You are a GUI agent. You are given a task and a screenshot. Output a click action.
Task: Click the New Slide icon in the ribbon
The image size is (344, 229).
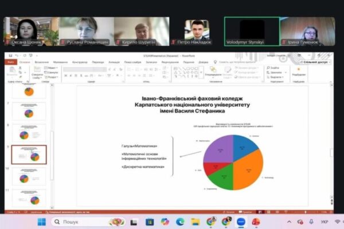(37, 73)
